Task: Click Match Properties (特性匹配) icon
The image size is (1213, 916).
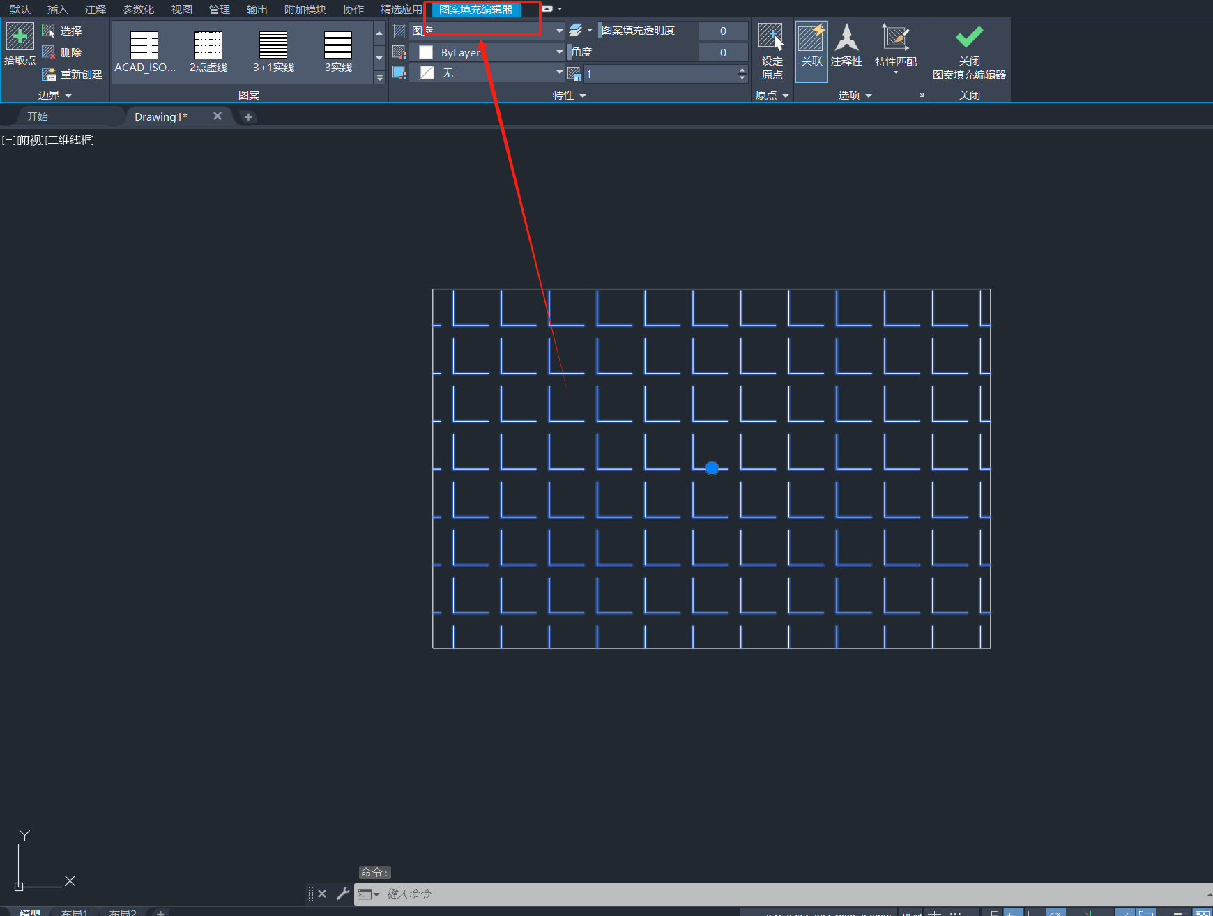Action: [895, 38]
